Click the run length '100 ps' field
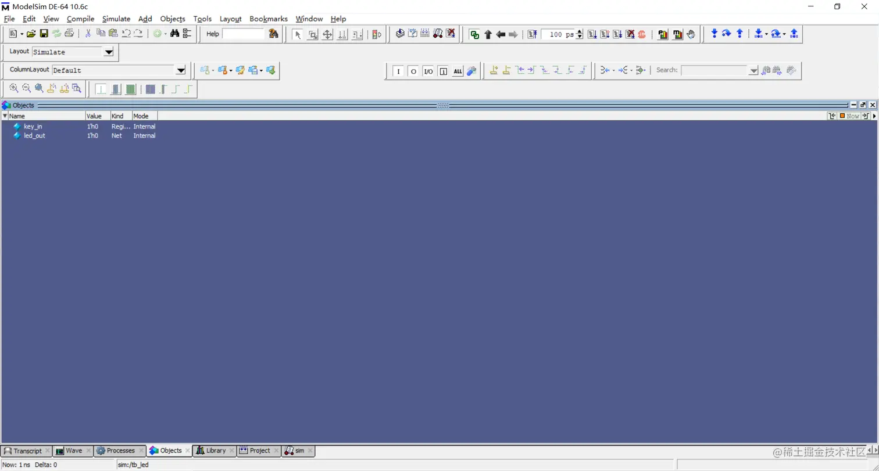Viewport: 879px width, 471px height. click(558, 34)
